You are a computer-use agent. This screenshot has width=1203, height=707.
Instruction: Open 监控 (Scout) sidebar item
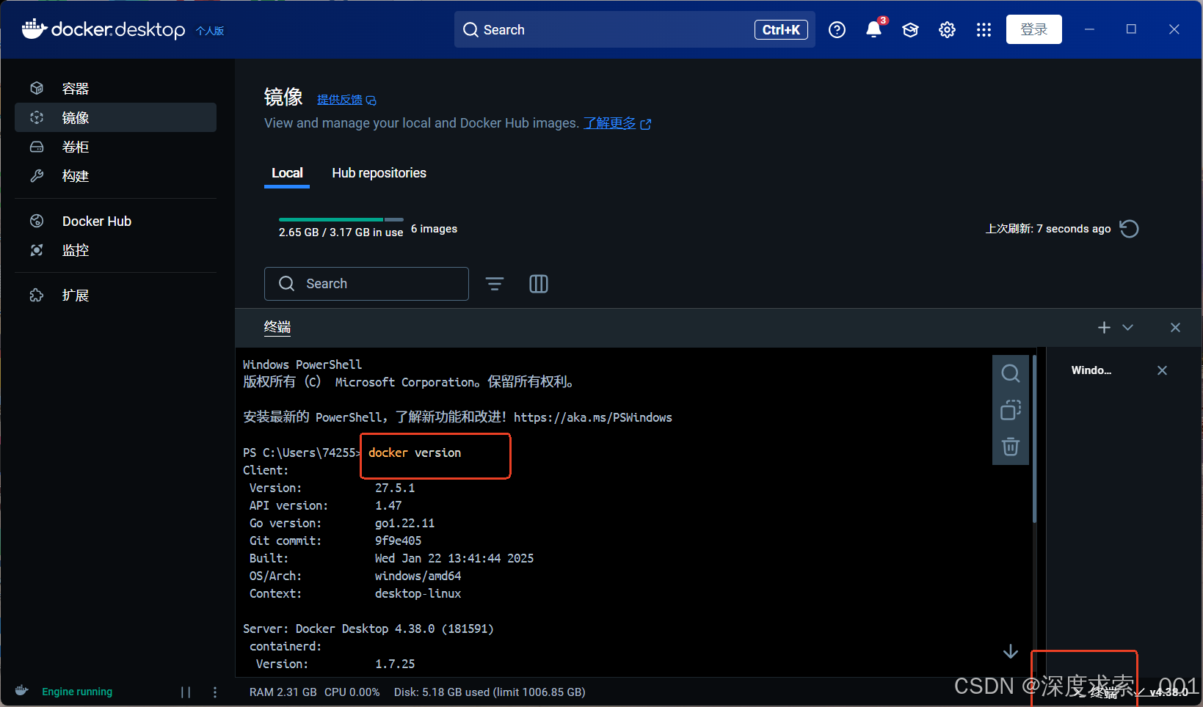pyautogui.click(x=115, y=250)
